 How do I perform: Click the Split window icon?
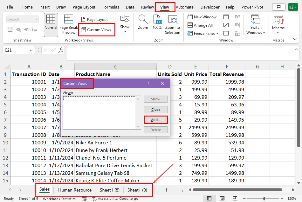pyautogui.click(x=226, y=17)
